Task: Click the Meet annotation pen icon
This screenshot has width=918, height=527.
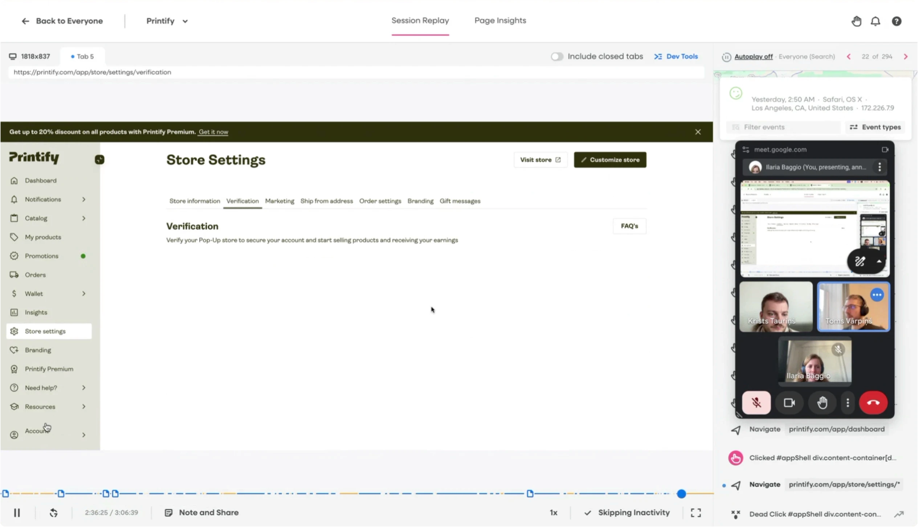Action: click(860, 262)
